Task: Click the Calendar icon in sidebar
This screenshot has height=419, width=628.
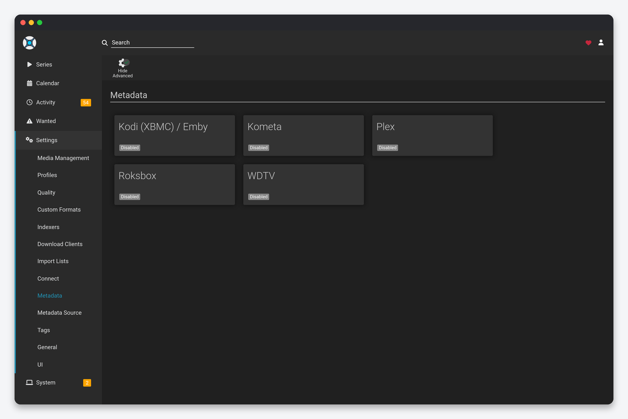Action: 30,84
